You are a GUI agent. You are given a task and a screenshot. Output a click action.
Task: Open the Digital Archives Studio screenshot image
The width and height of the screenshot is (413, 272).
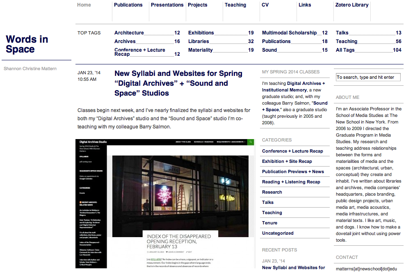tap(164, 203)
